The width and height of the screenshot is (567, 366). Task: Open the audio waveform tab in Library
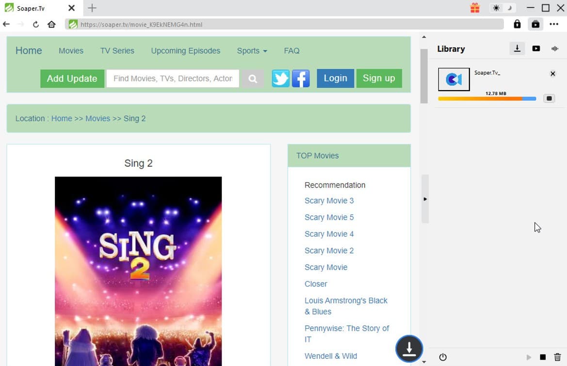(554, 48)
